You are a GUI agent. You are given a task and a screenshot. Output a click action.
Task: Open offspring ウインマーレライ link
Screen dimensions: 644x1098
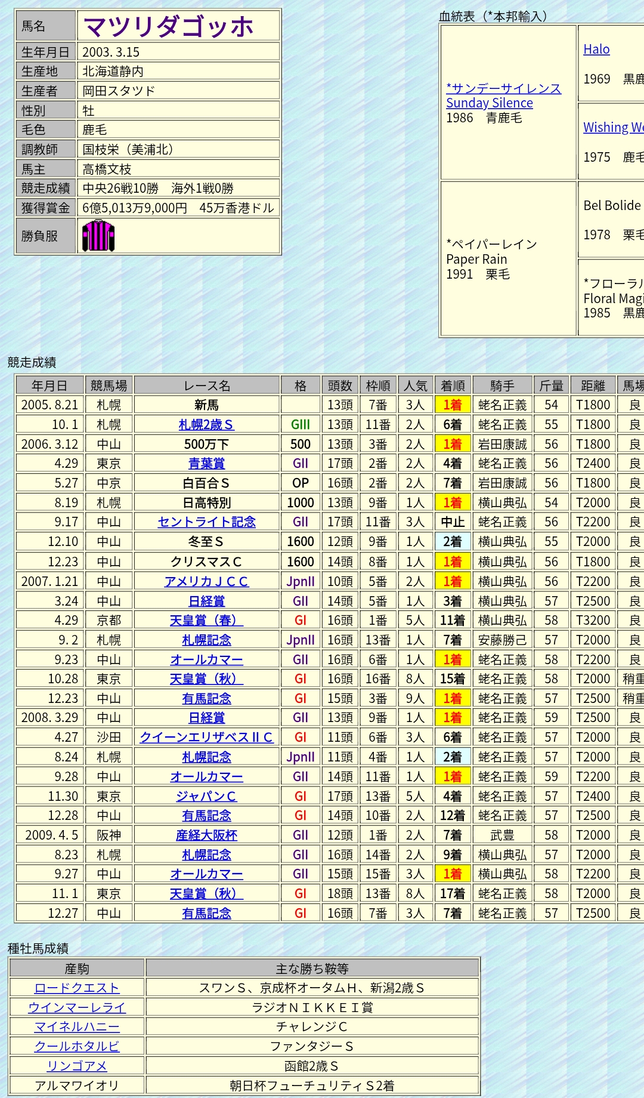pos(77,1008)
